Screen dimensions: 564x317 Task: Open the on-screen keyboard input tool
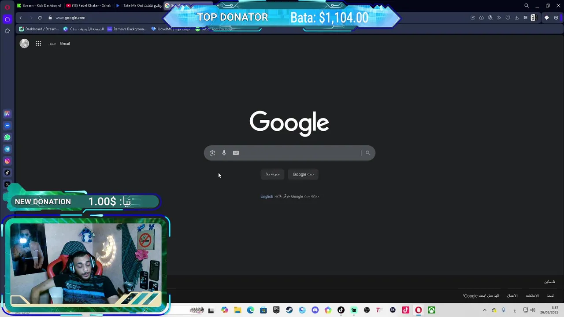point(236,153)
